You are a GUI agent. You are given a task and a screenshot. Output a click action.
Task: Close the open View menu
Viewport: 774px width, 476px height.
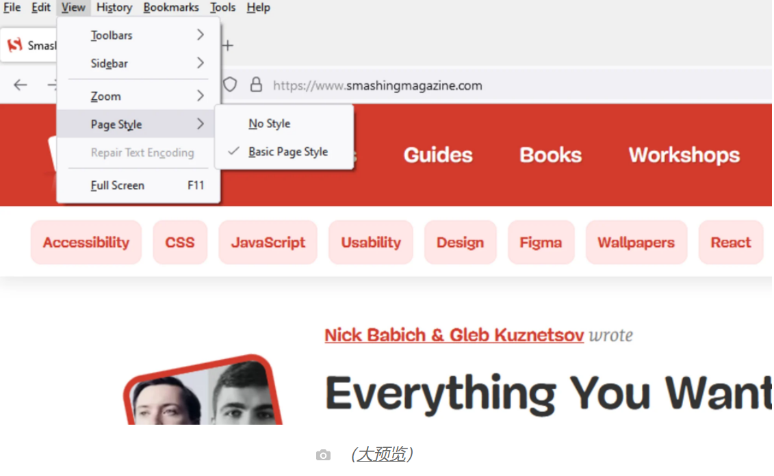click(x=73, y=8)
